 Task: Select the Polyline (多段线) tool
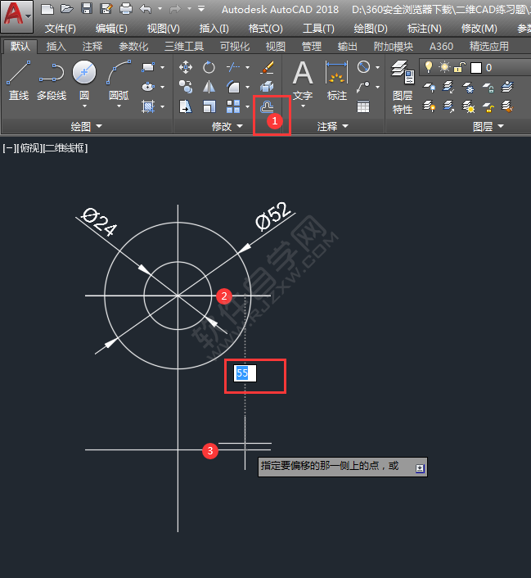52,81
